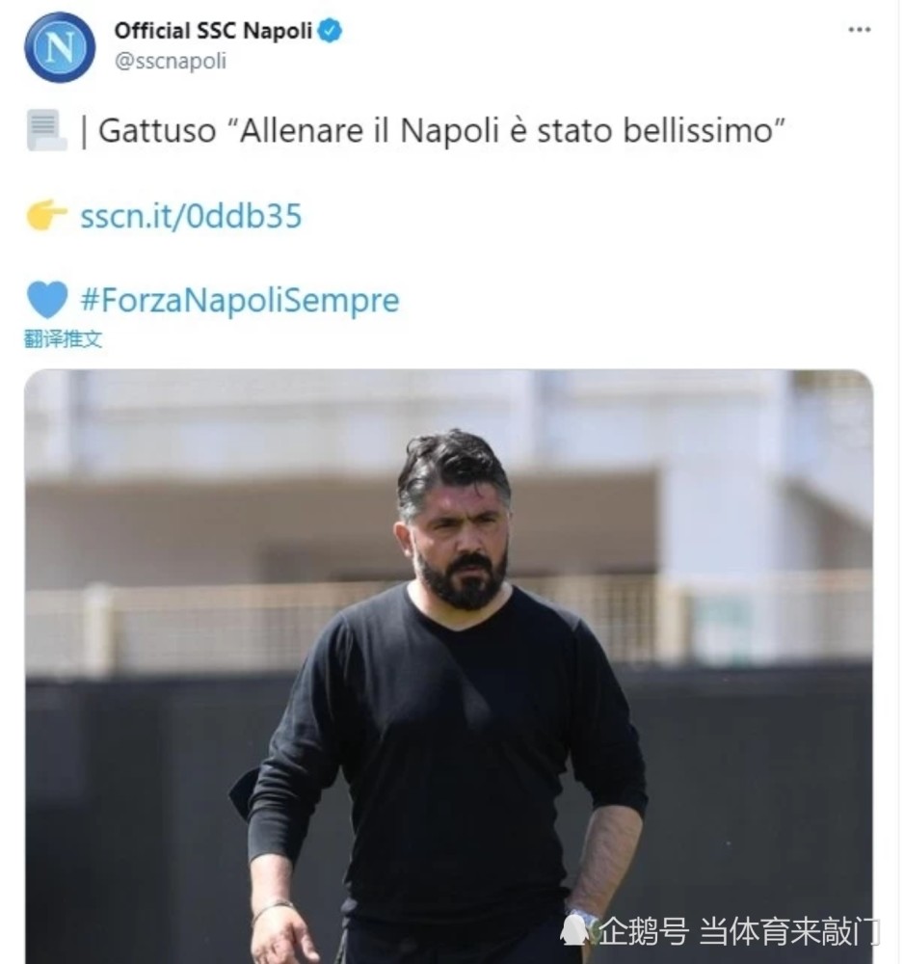
Task: Open the attached Gattuso photo
Action: [x=448, y=666]
